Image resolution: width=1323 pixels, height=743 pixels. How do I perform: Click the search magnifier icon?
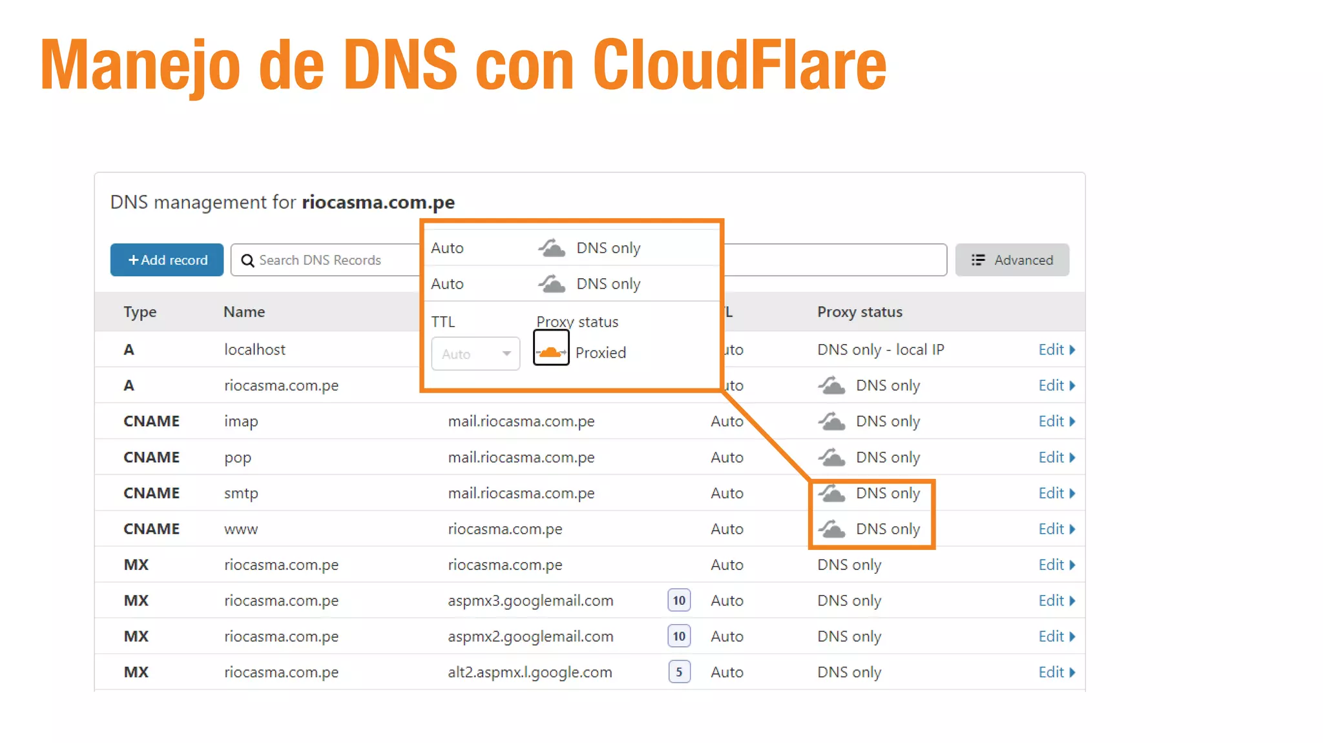point(247,260)
